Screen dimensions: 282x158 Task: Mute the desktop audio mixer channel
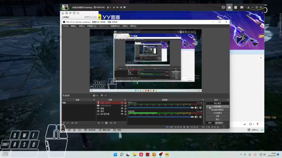(196, 117)
